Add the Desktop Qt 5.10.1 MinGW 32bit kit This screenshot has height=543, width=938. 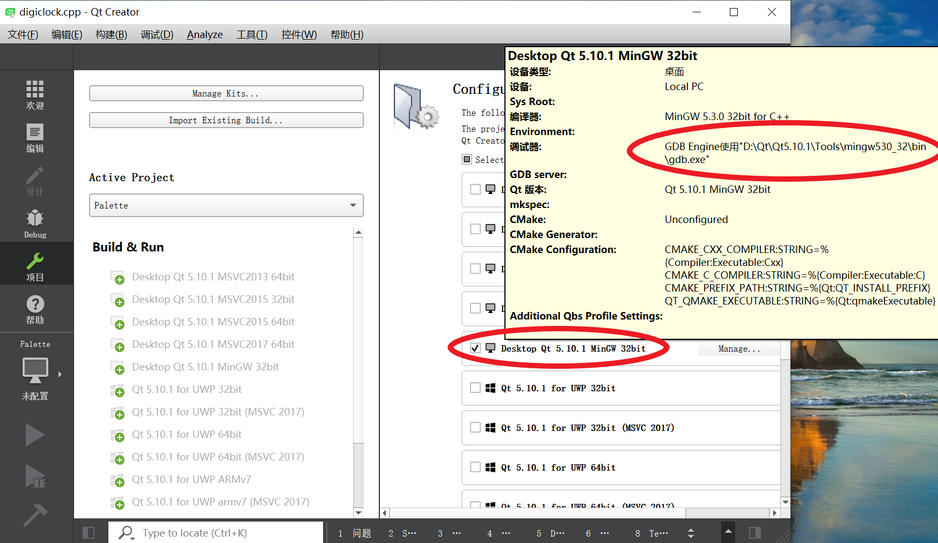[x=118, y=368]
